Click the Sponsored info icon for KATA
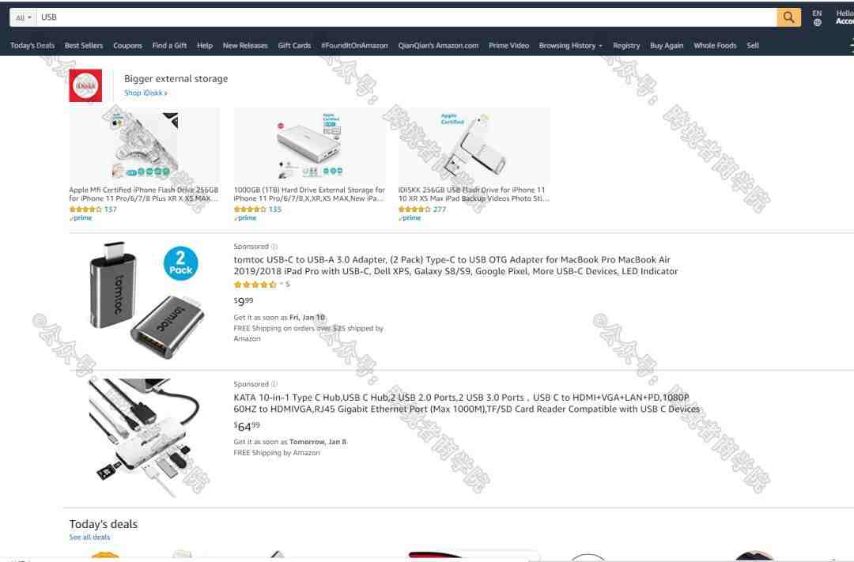854x562 pixels. [274, 384]
